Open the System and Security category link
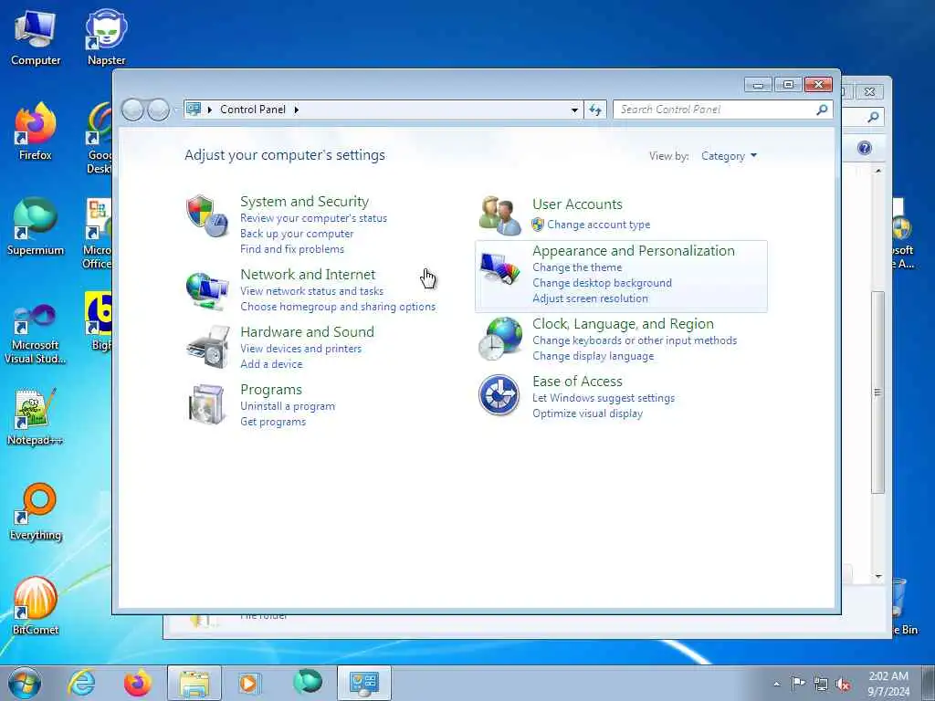The image size is (935, 701). click(304, 202)
